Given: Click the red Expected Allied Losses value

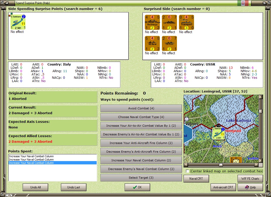Looking at the screenshot, I should point(30,141).
